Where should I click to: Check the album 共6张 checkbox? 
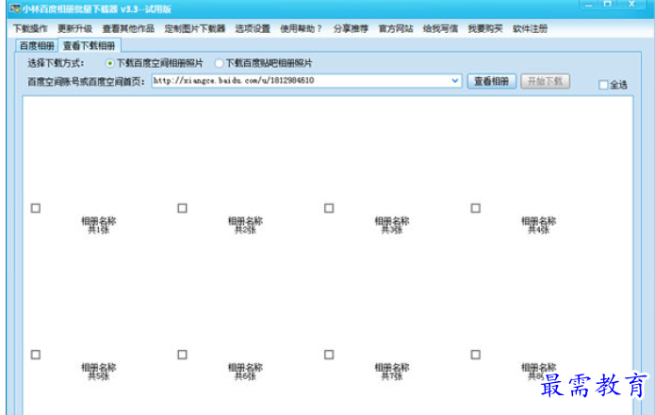click(182, 355)
